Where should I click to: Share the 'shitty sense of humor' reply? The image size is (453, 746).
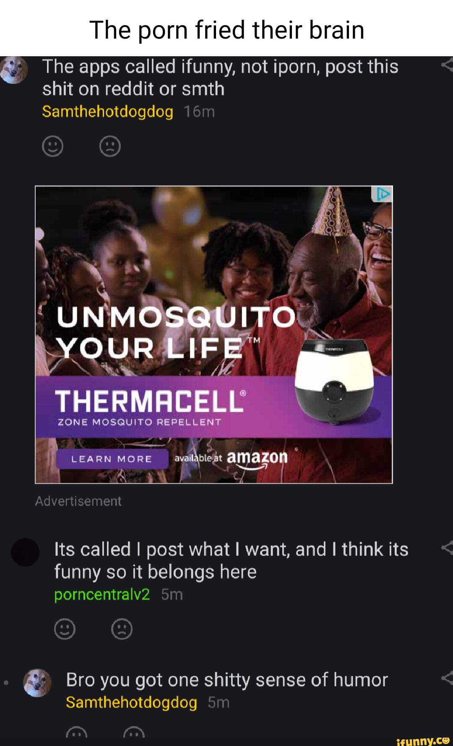click(x=447, y=678)
